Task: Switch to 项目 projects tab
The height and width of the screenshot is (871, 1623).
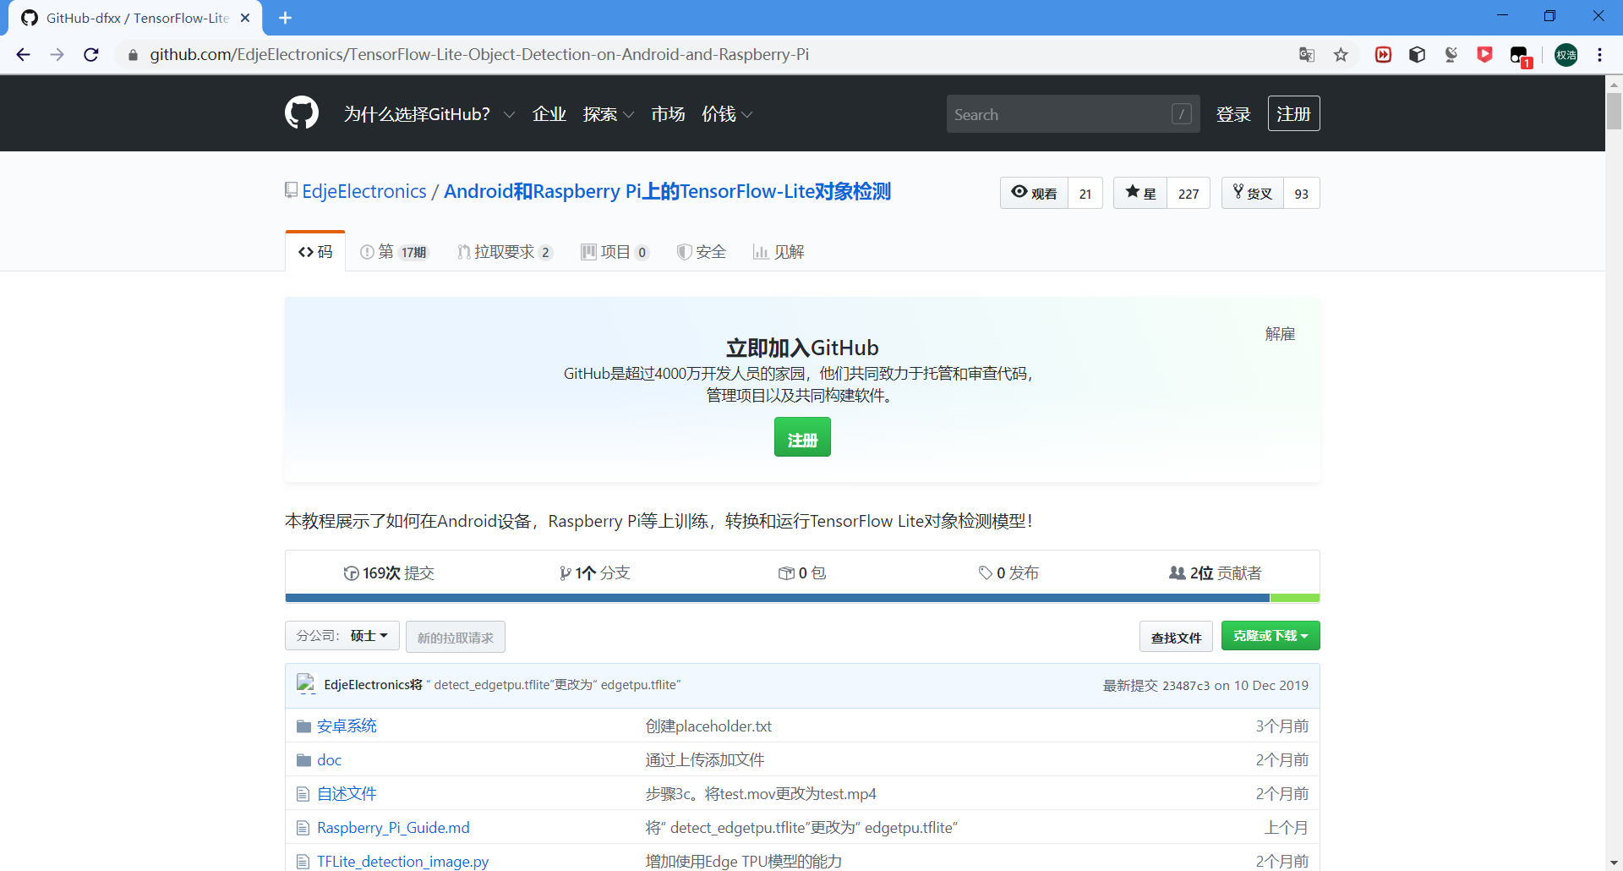Action: click(615, 252)
